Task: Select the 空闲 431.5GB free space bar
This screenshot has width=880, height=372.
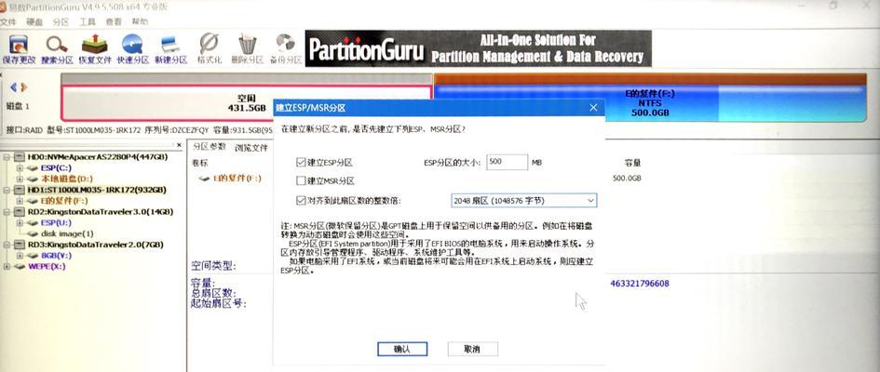Action: pos(246,103)
